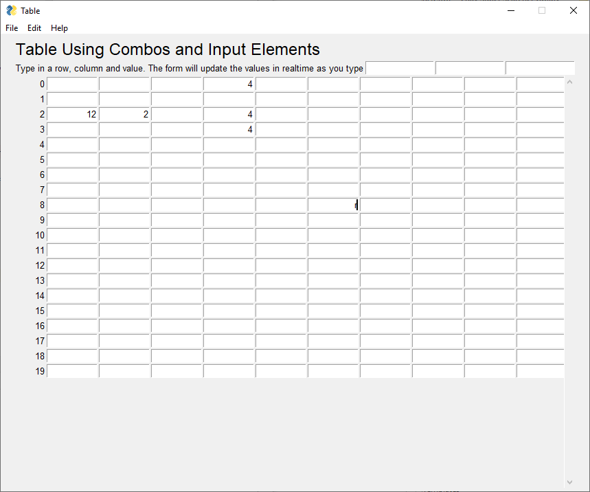
Task: Click the row 0 label
Action: click(x=41, y=84)
